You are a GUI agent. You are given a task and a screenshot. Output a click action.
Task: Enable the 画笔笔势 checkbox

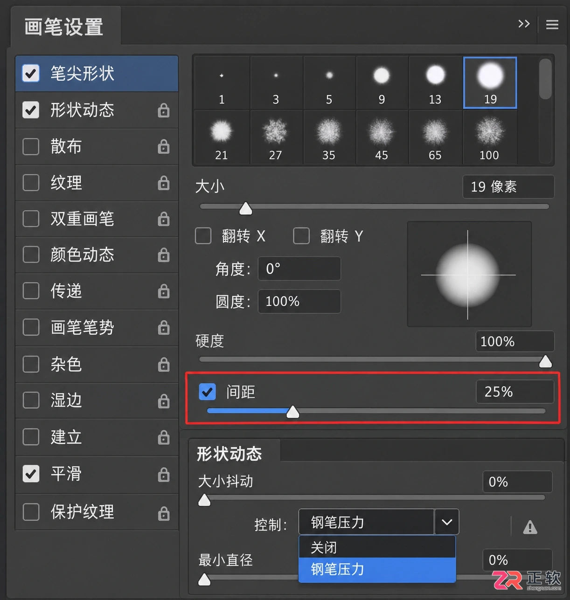click(31, 327)
